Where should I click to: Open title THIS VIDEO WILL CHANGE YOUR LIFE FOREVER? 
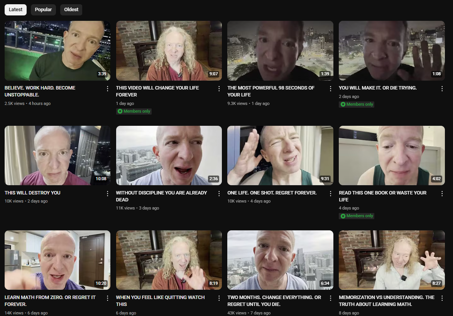tap(157, 91)
